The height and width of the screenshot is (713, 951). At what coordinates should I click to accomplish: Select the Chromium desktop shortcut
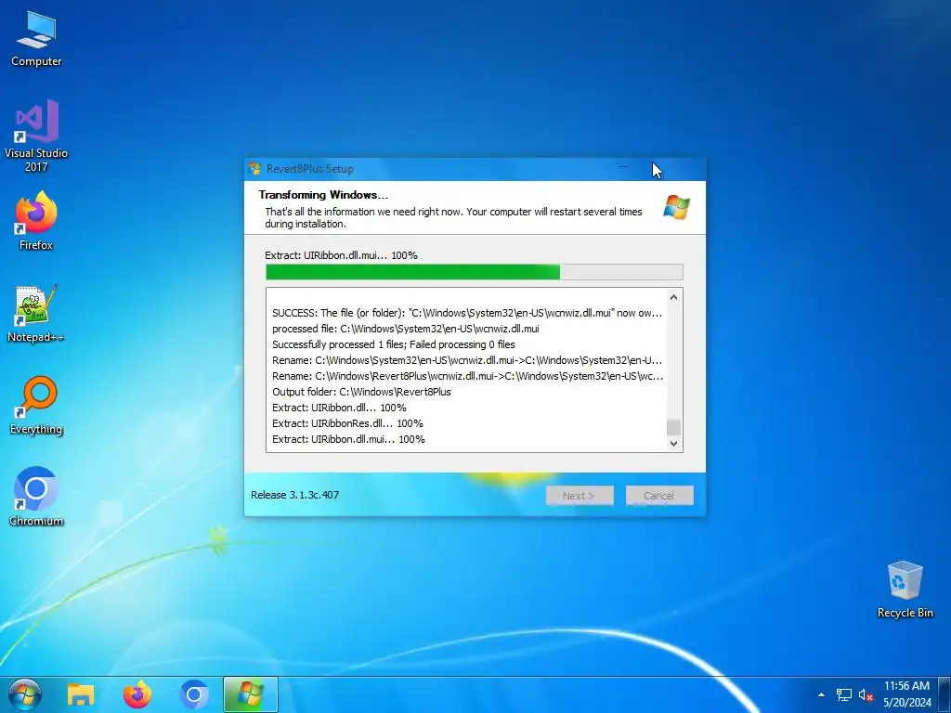pos(36,498)
